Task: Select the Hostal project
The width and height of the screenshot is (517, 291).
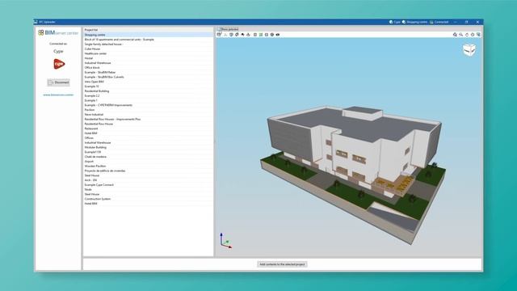Action: (149, 58)
